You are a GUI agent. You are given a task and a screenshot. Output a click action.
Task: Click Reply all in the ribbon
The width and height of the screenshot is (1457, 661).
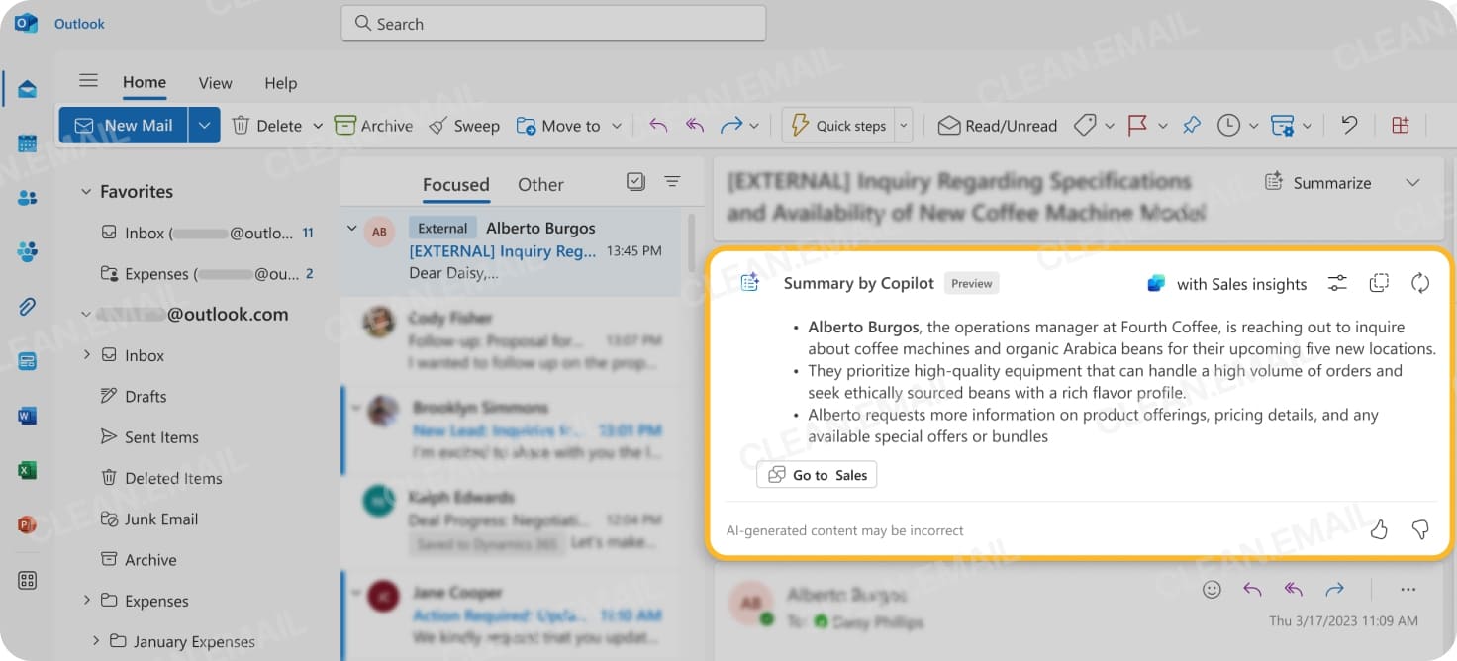[x=695, y=126]
